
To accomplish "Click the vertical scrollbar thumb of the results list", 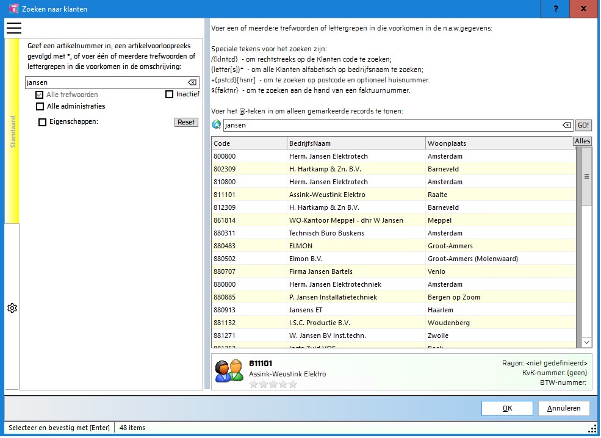I will point(586,176).
